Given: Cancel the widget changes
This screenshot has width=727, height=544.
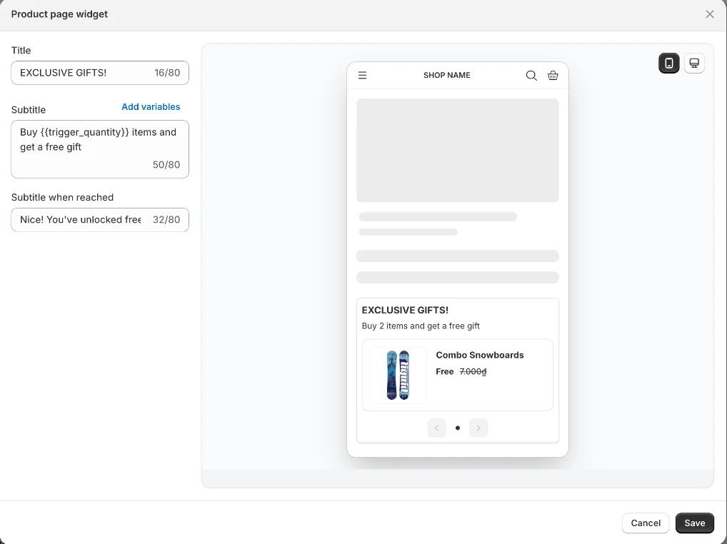Looking at the screenshot, I should [646, 523].
